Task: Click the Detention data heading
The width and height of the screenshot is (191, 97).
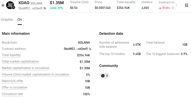Action: [111, 33]
